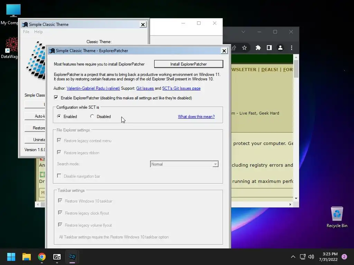
Task: Select the Enabled radio button
Action: click(x=59, y=116)
